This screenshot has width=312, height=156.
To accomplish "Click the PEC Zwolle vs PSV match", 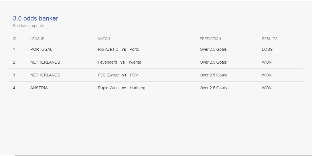I will pyautogui.click(x=118, y=75).
